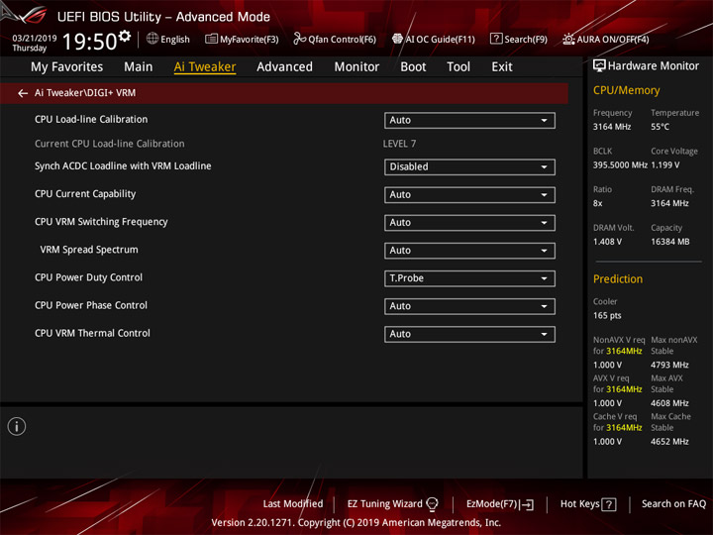The width and height of the screenshot is (713, 535).
Task: Select the CPU Load-line Calibration label
Action: (91, 120)
